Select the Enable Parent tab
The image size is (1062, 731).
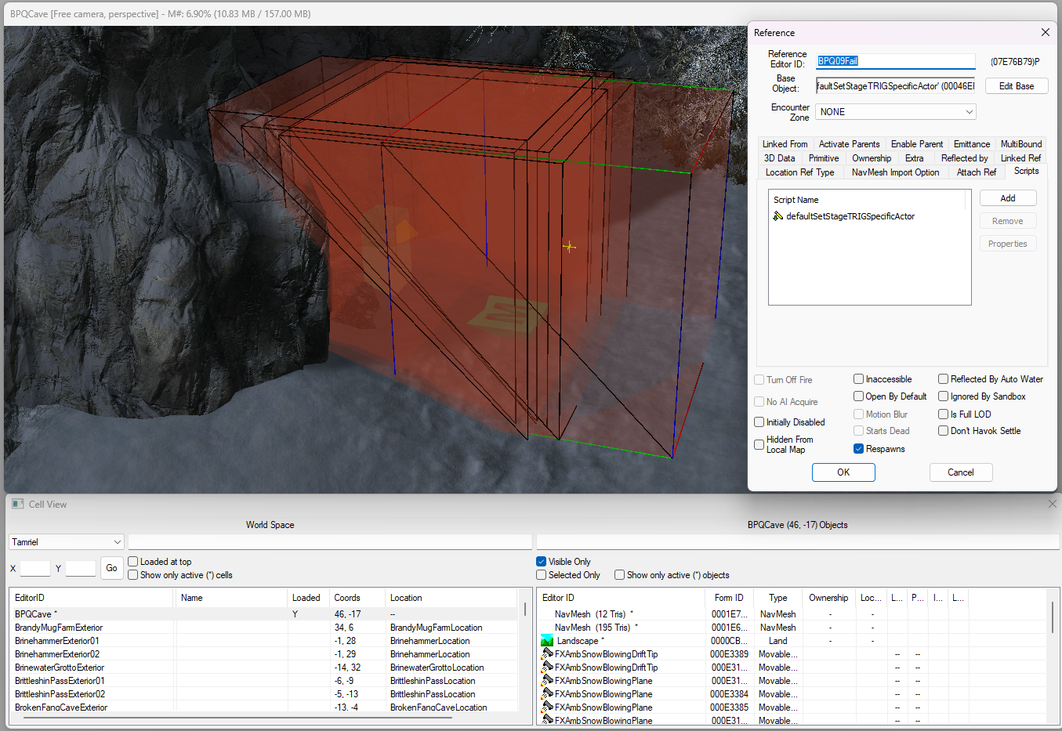pyautogui.click(x=916, y=144)
